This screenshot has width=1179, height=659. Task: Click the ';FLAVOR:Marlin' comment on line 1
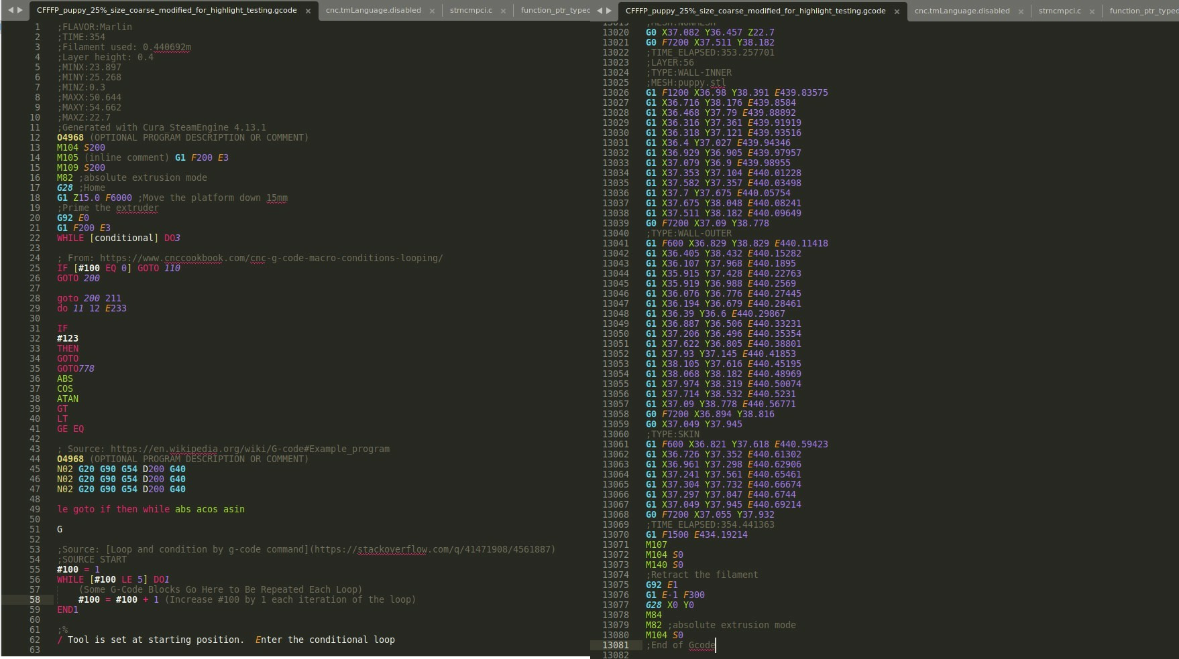[x=94, y=27]
